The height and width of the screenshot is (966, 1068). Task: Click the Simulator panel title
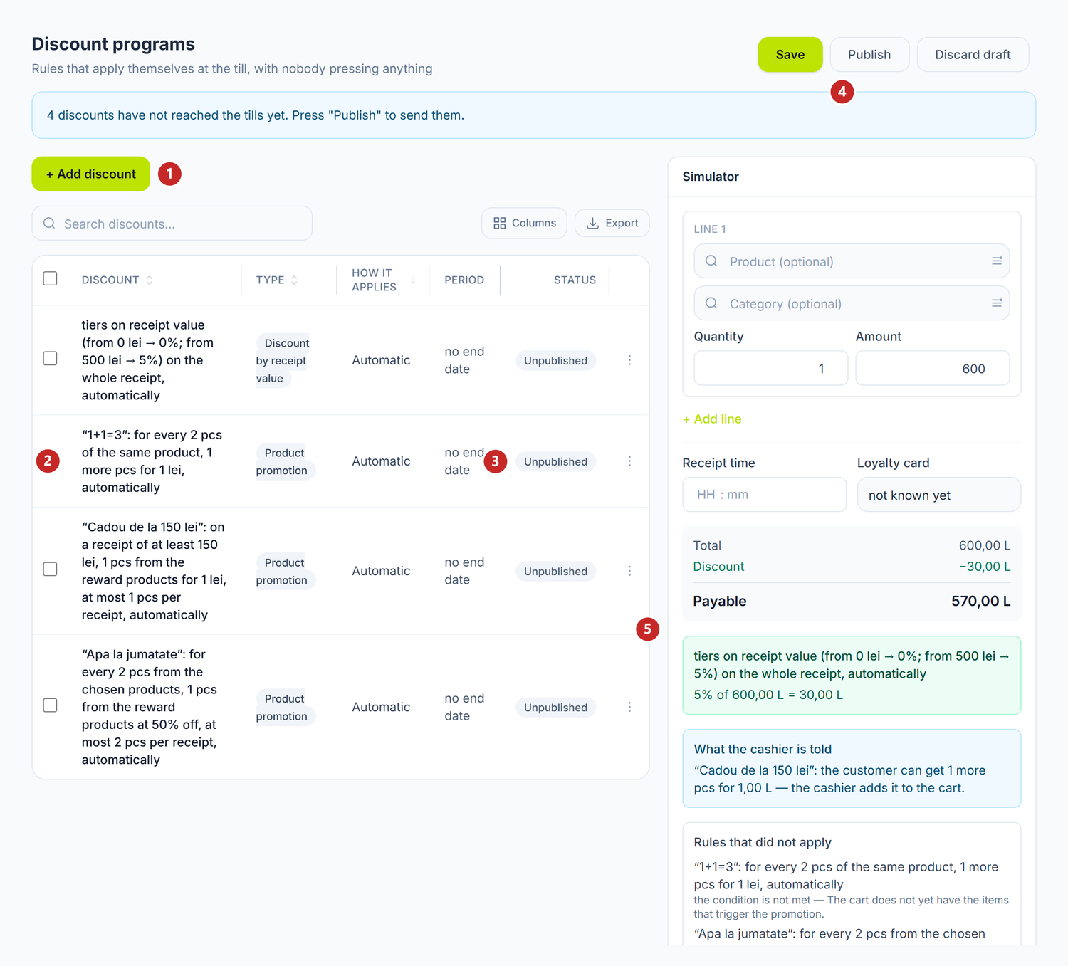(x=711, y=177)
